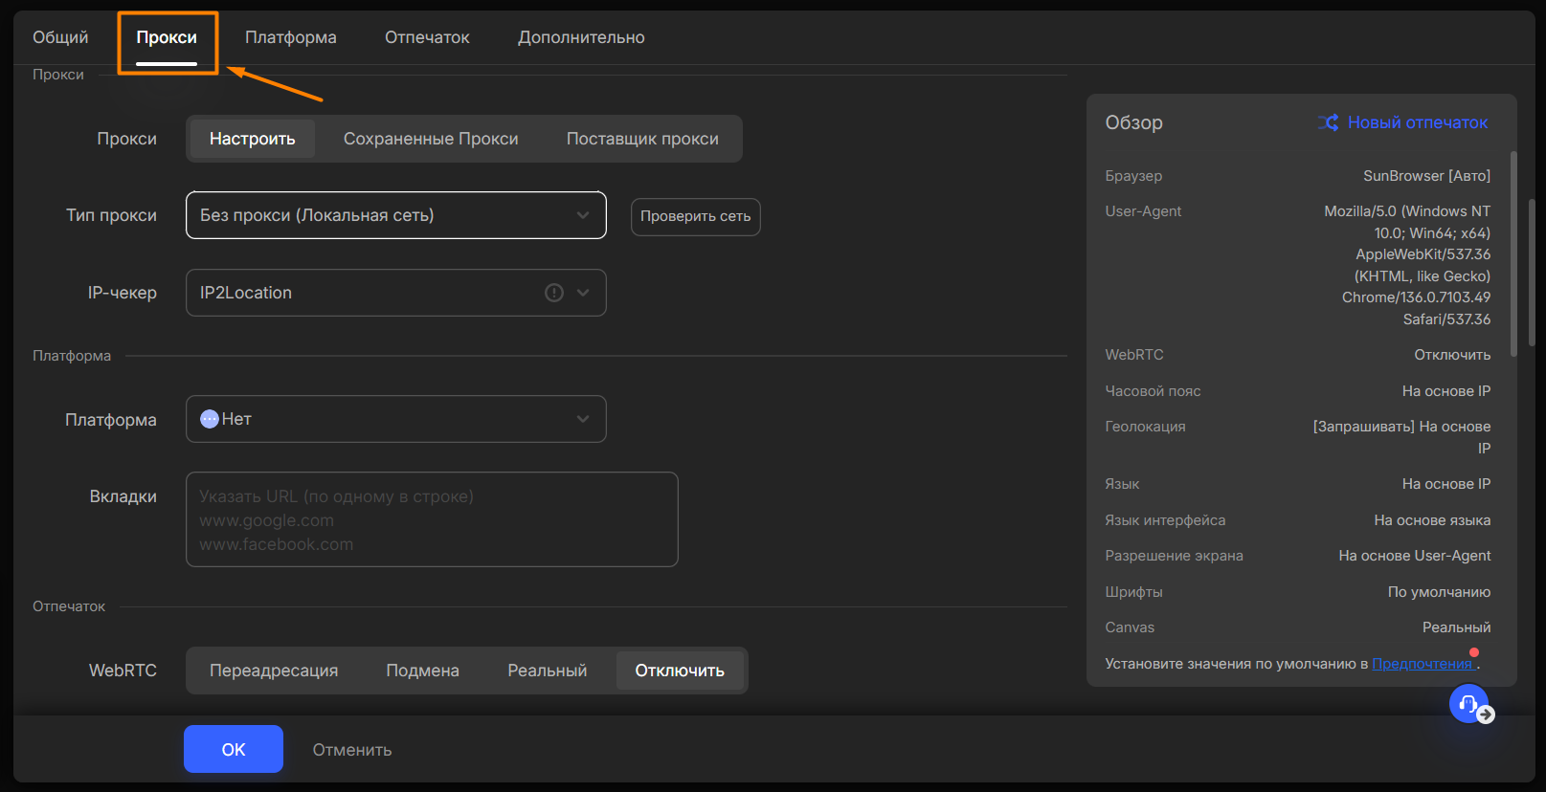Click the SunBrowser [Авто] value

[1426, 176]
